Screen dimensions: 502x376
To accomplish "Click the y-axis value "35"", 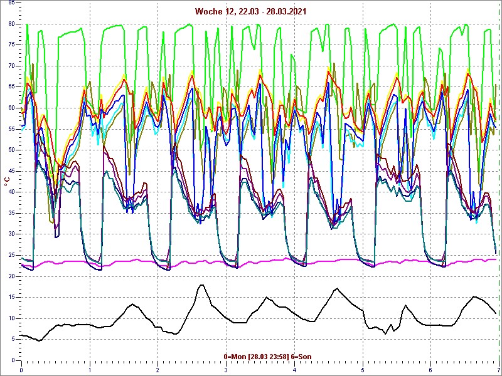I will (11, 213).
